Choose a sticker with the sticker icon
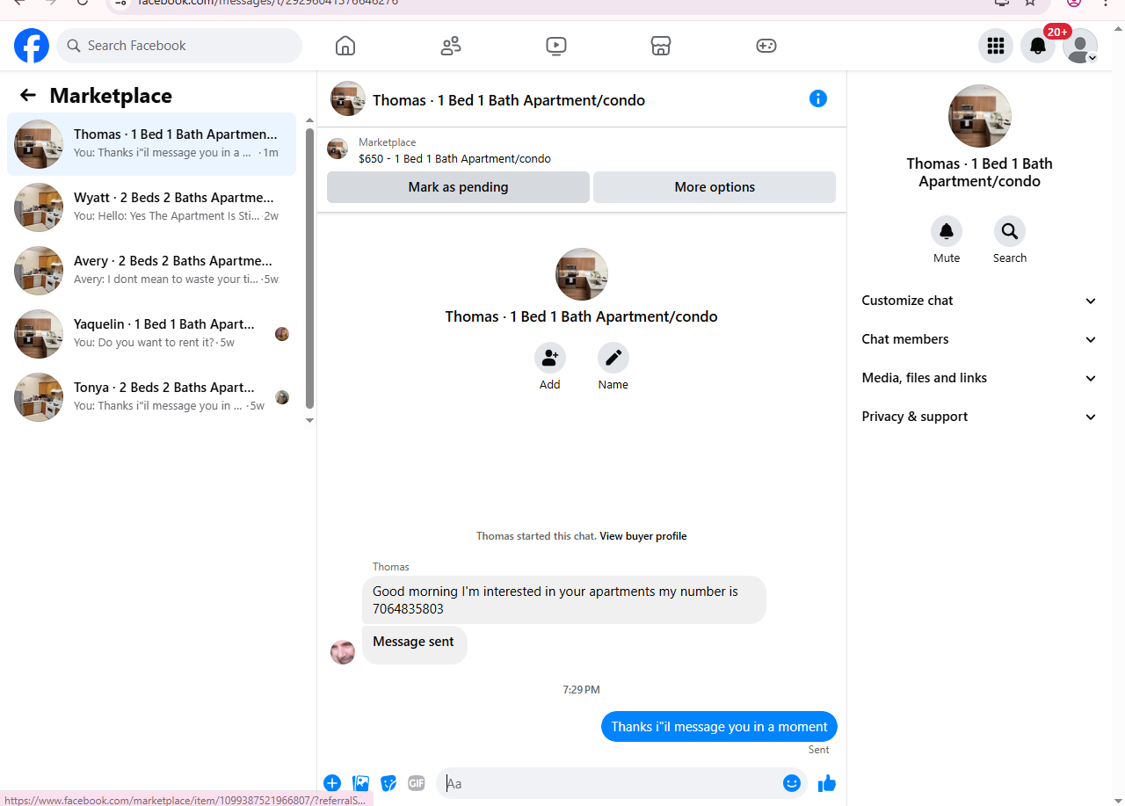This screenshot has height=806, width=1125. click(x=388, y=783)
